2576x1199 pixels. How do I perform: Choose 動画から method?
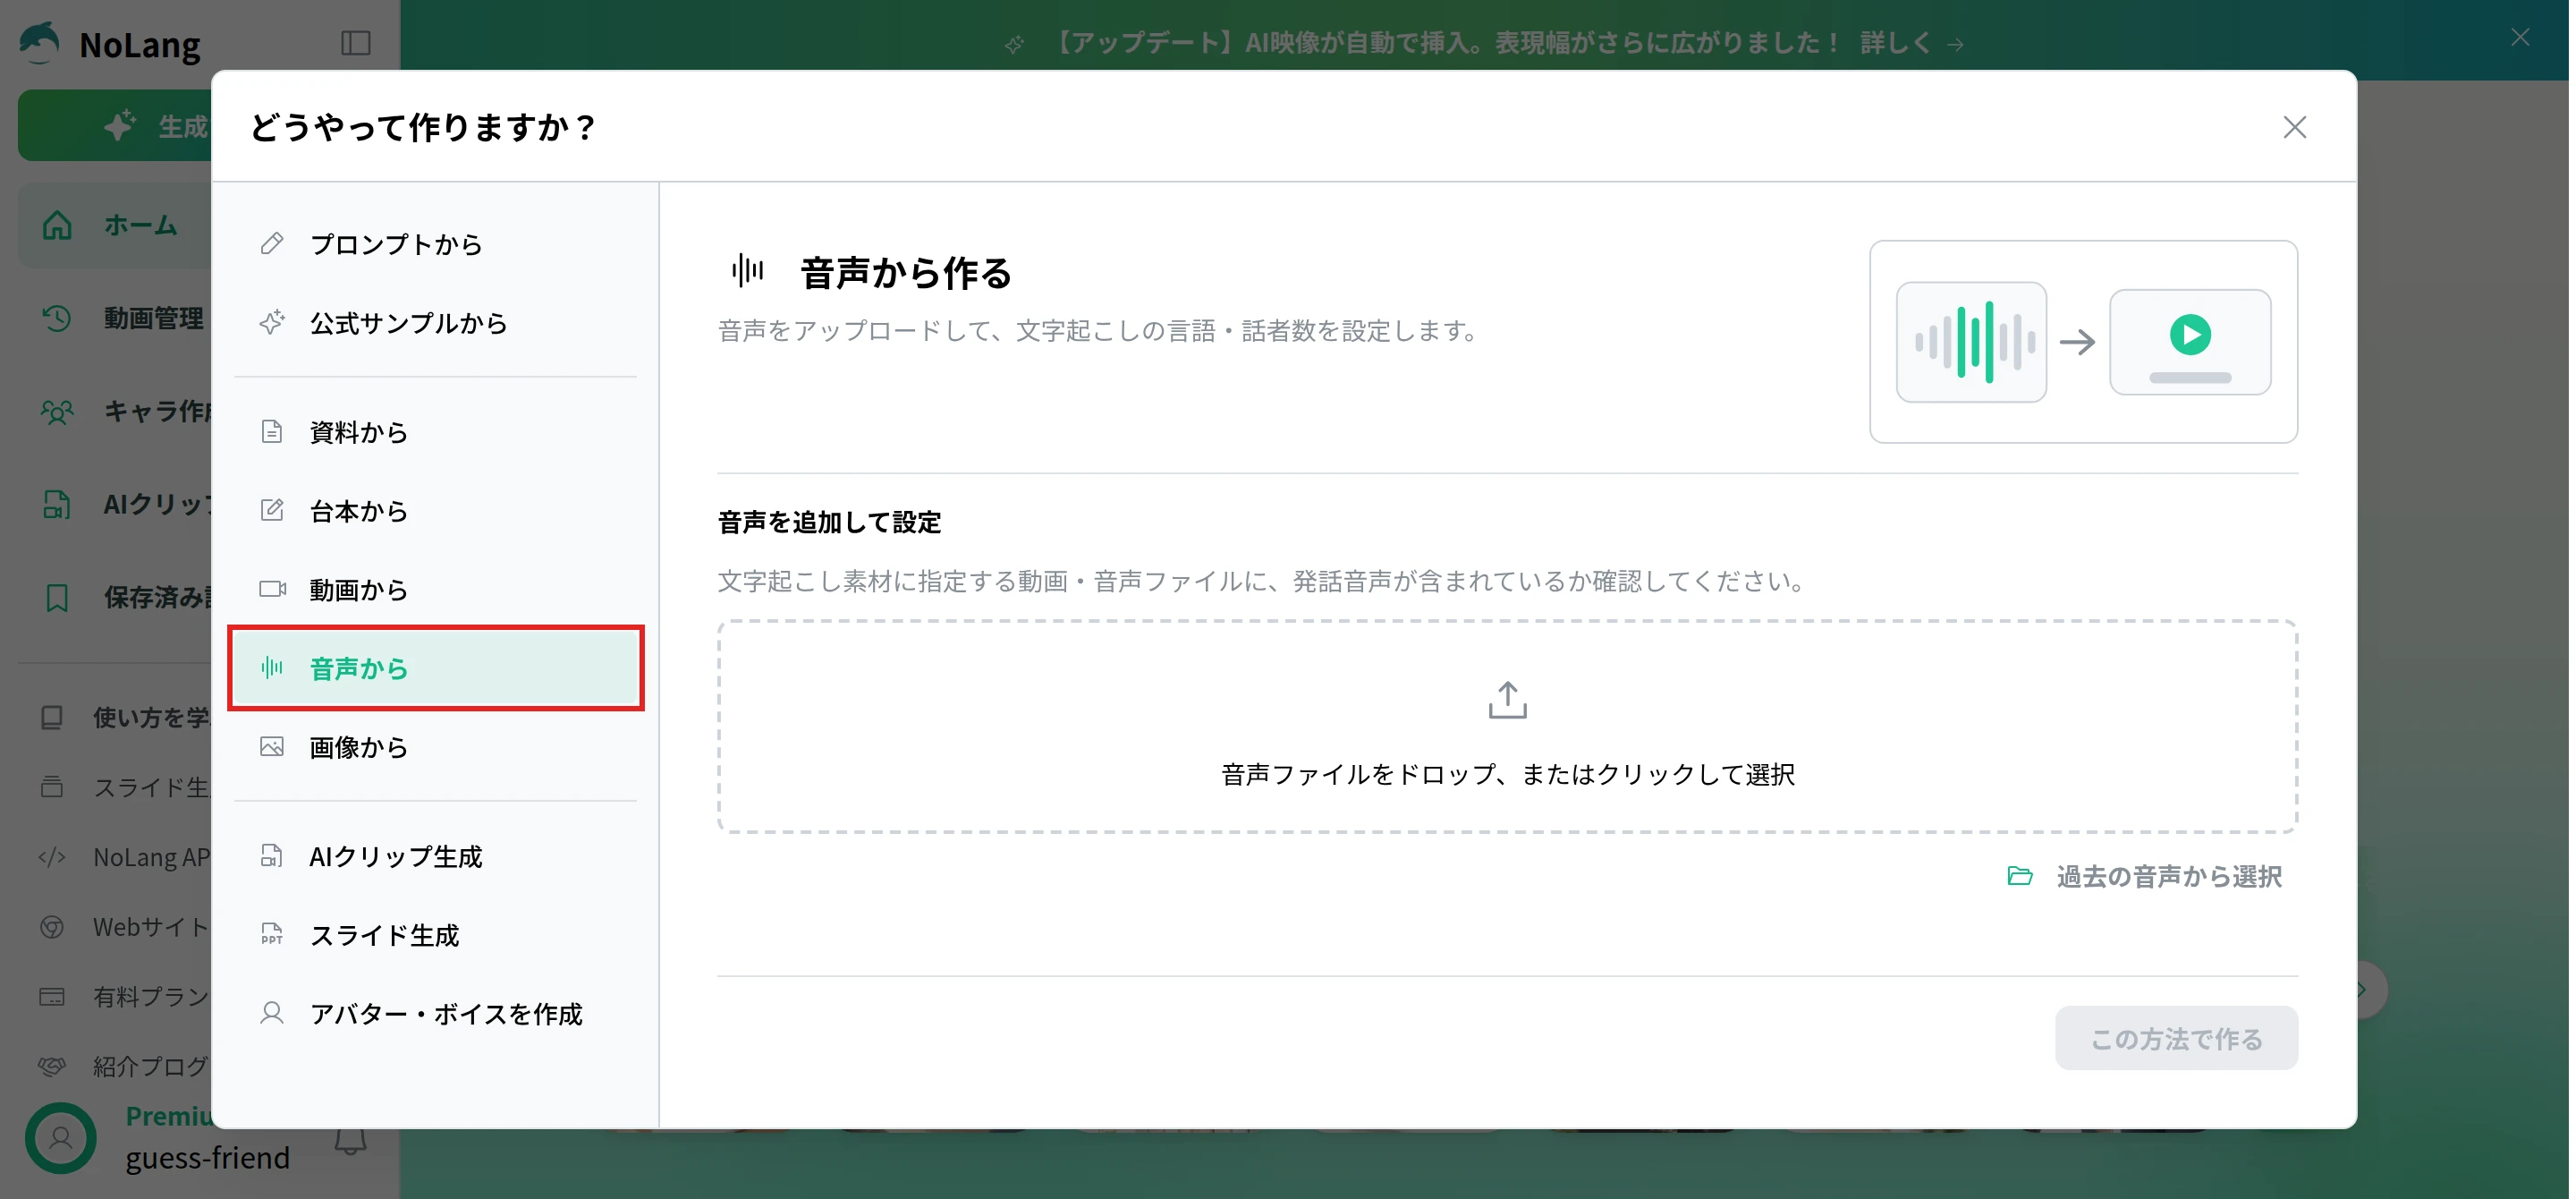pyautogui.click(x=435, y=590)
